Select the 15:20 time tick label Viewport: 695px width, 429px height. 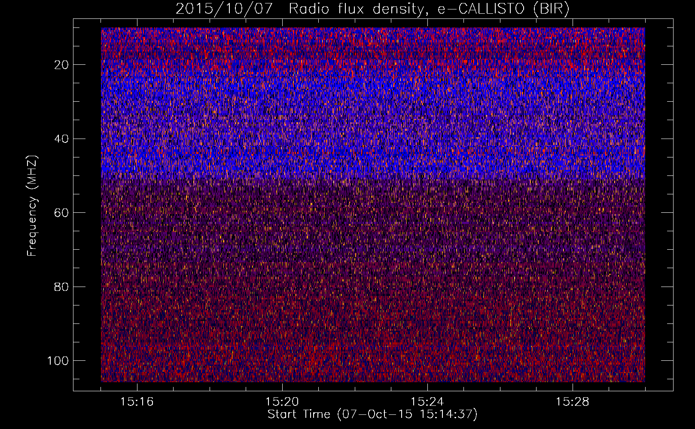pos(282,402)
